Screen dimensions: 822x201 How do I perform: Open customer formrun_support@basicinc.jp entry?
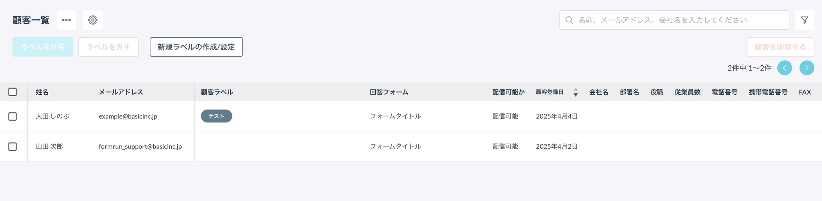140,146
